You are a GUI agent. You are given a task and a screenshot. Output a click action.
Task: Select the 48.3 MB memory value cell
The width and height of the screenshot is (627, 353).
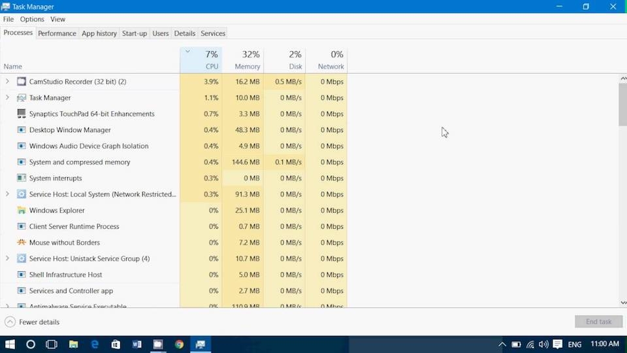pyautogui.click(x=243, y=130)
